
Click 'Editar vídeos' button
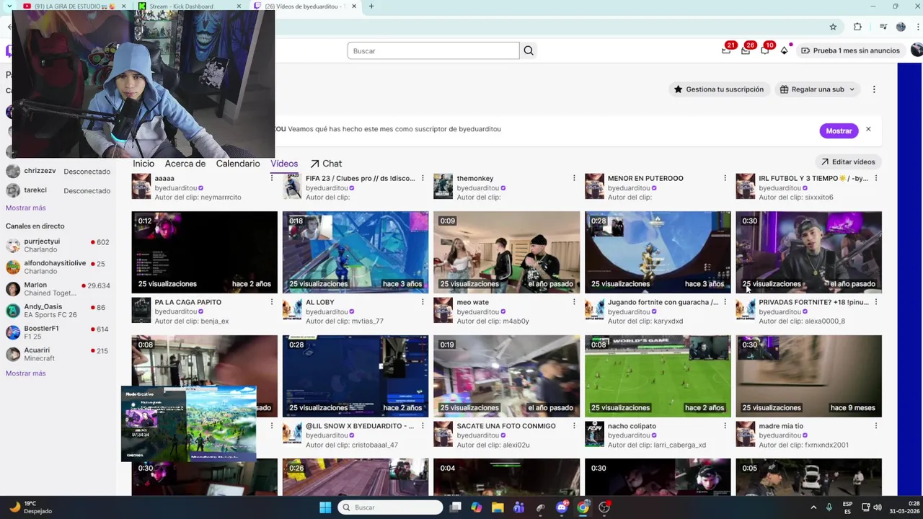[x=847, y=162]
